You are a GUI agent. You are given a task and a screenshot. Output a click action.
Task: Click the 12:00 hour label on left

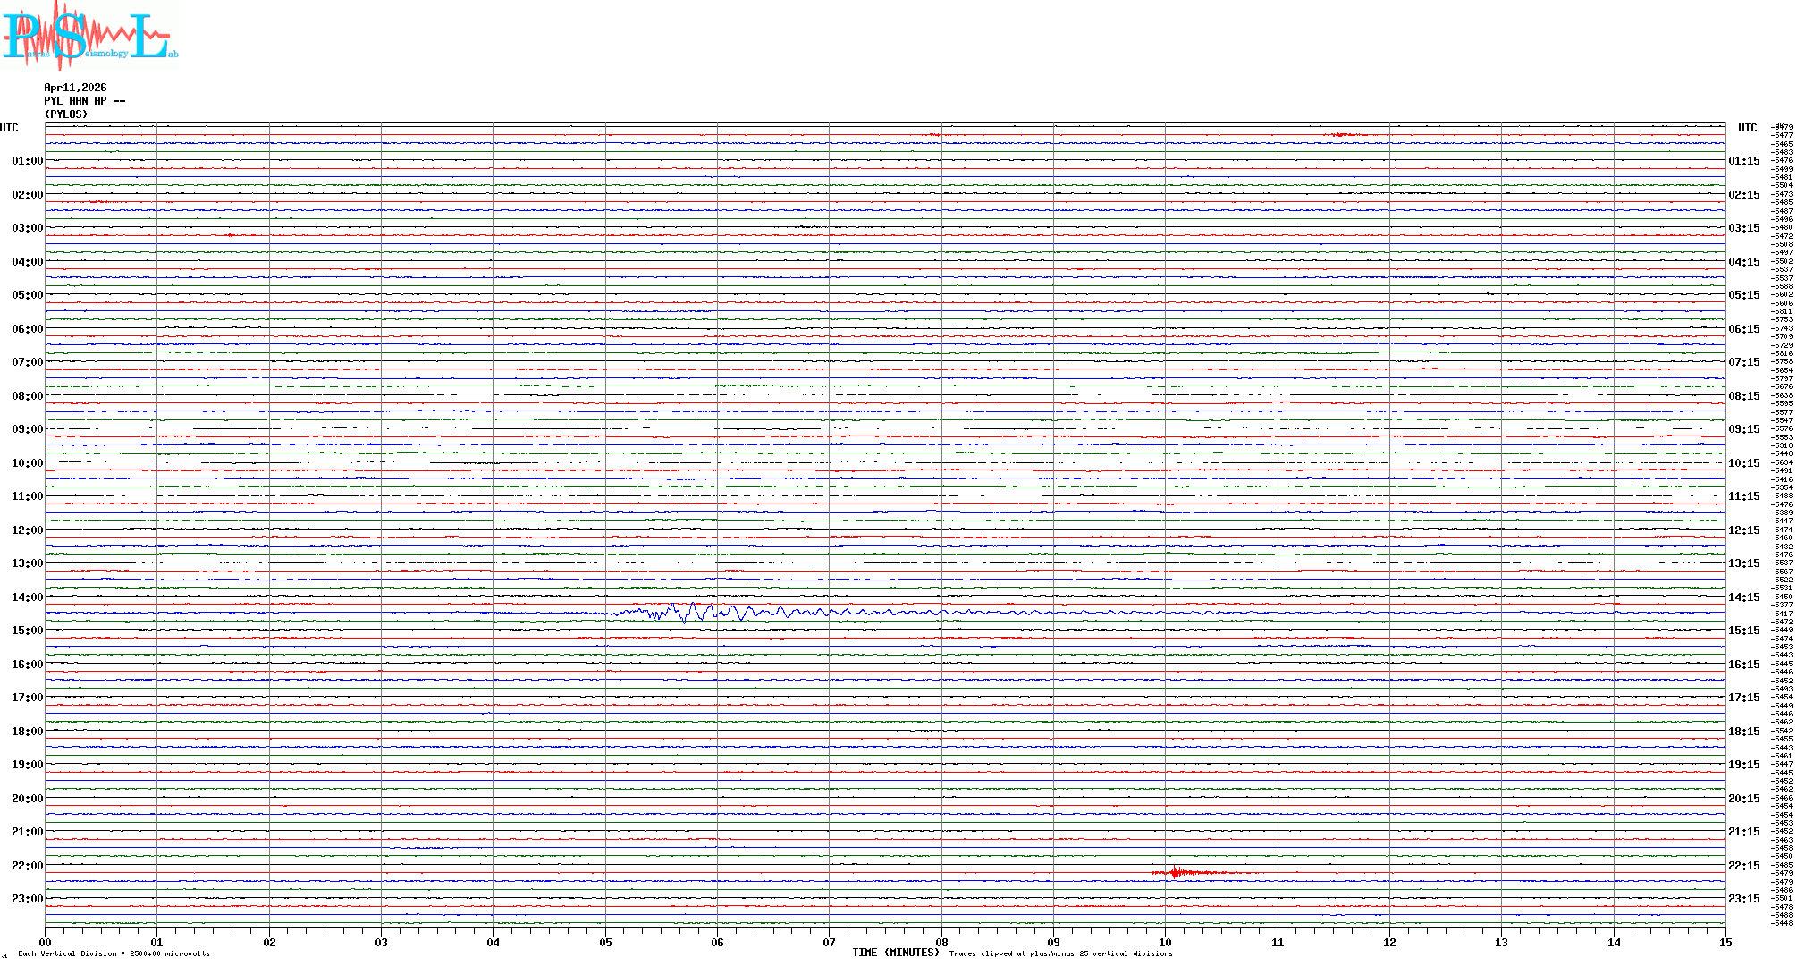point(27,530)
